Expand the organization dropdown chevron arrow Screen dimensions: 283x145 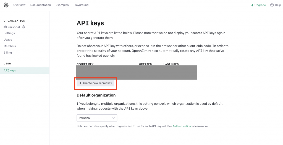(113, 118)
